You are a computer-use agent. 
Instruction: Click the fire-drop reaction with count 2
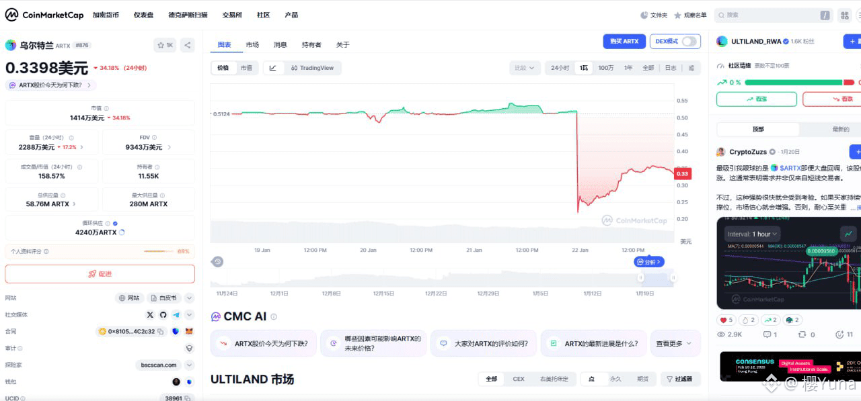749,320
